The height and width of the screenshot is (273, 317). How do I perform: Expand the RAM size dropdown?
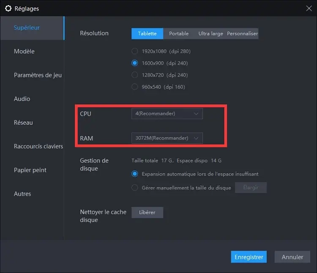tap(167, 138)
